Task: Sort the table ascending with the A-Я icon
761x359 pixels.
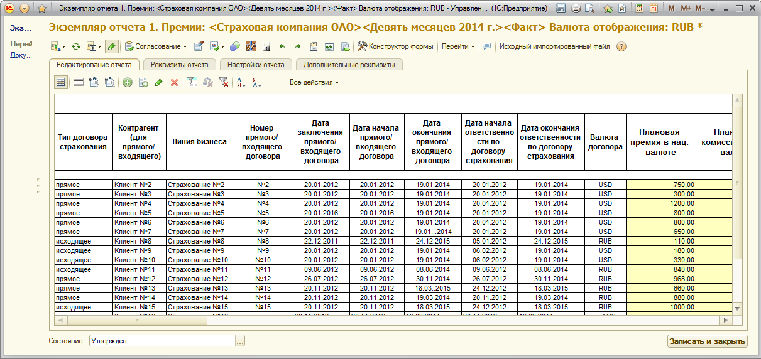Action: point(241,82)
